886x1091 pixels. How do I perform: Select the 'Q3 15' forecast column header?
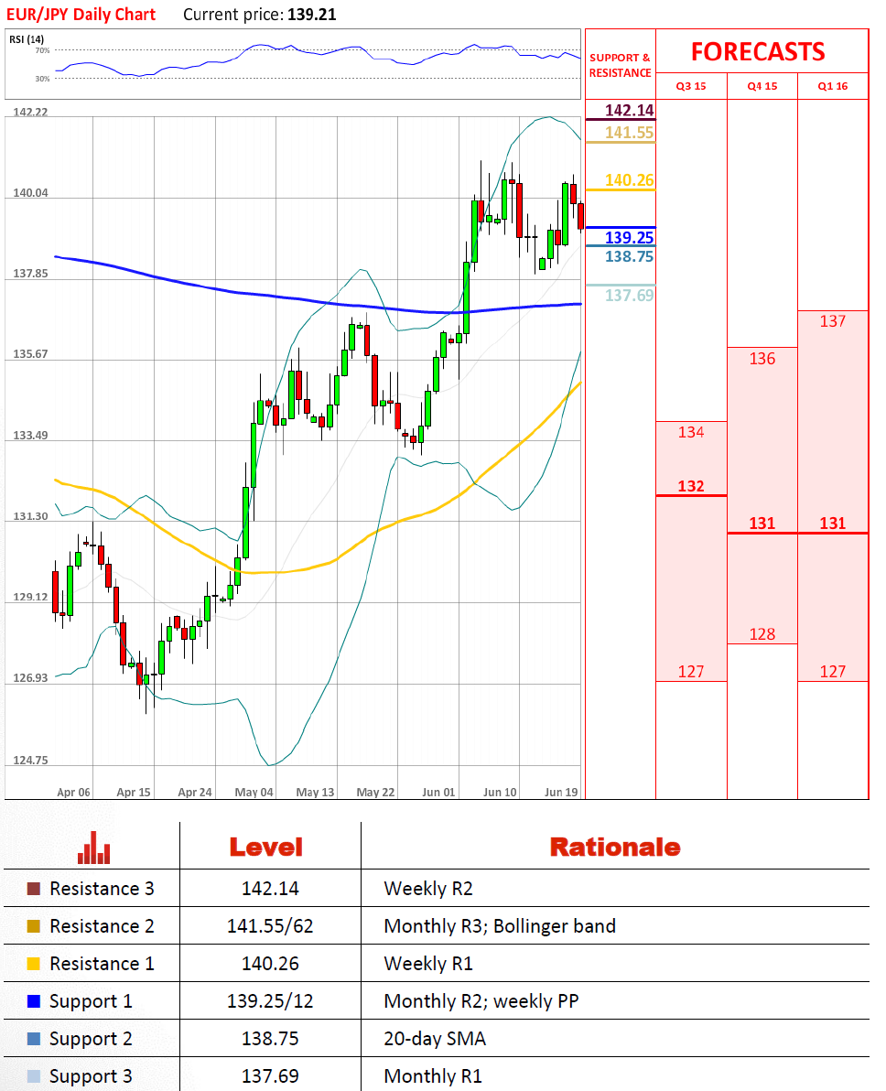[x=691, y=86]
